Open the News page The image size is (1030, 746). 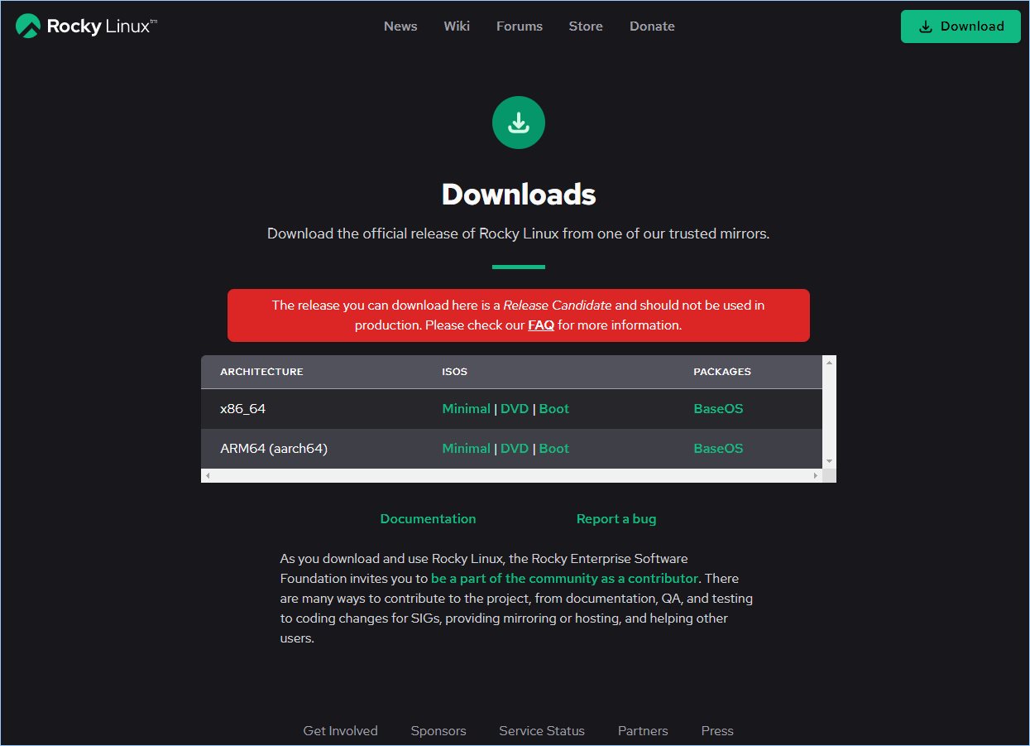[400, 26]
